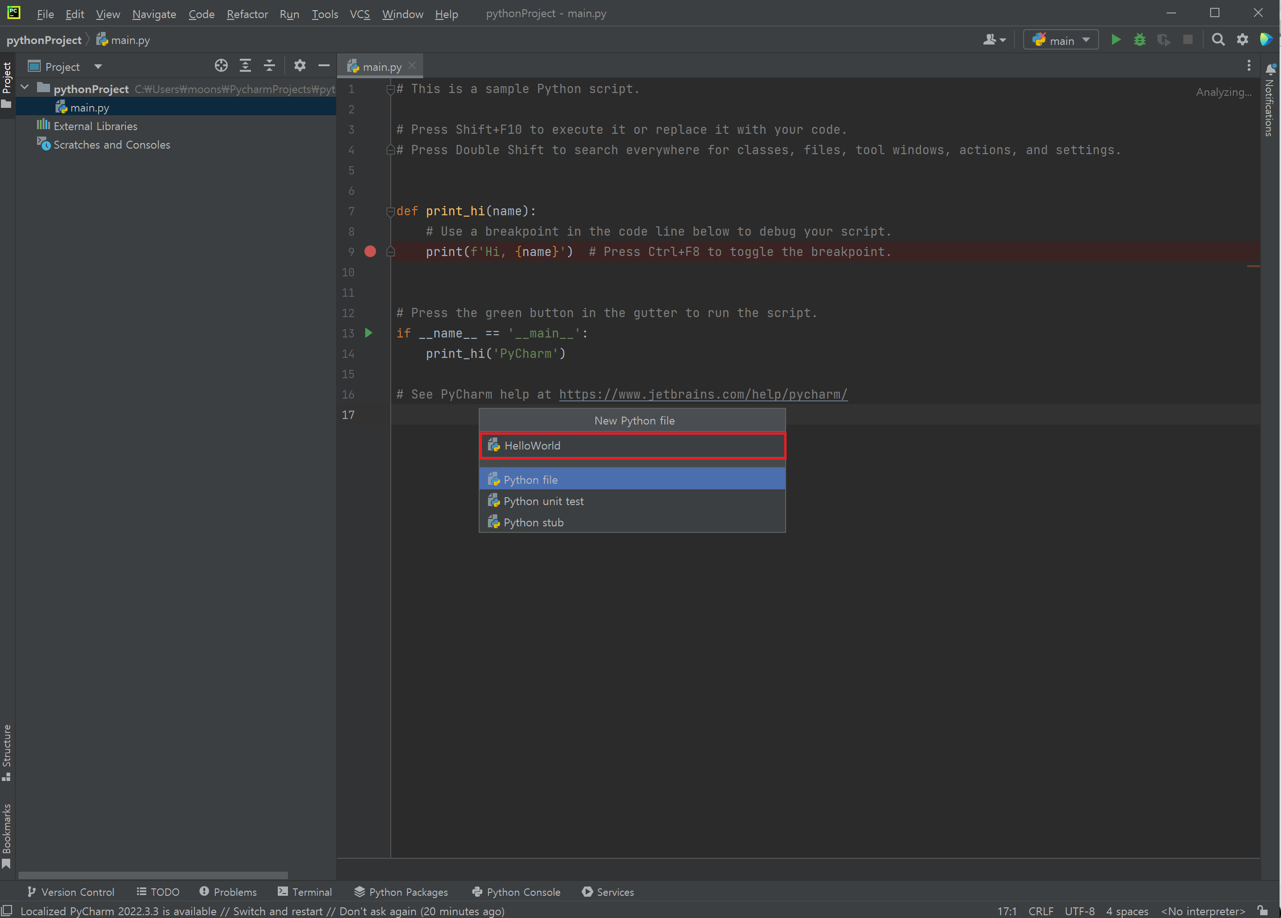Viewport: 1281px width, 918px height.
Task: Toggle the breakpoint on line 9
Action: point(370,252)
